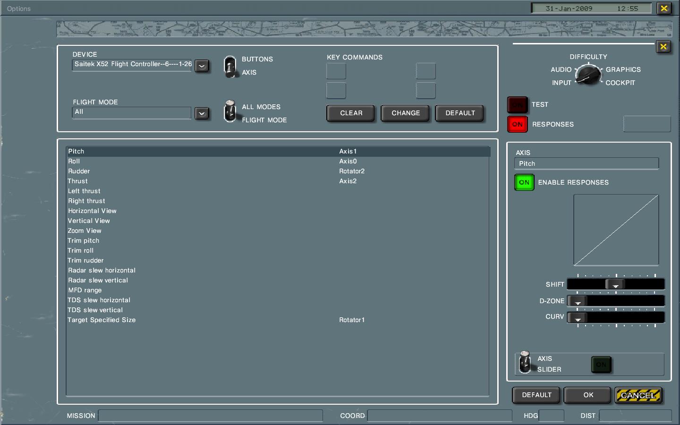This screenshot has width=680, height=425.
Task: Toggle the green Enable Responses ON button
Action: click(x=524, y=182)
